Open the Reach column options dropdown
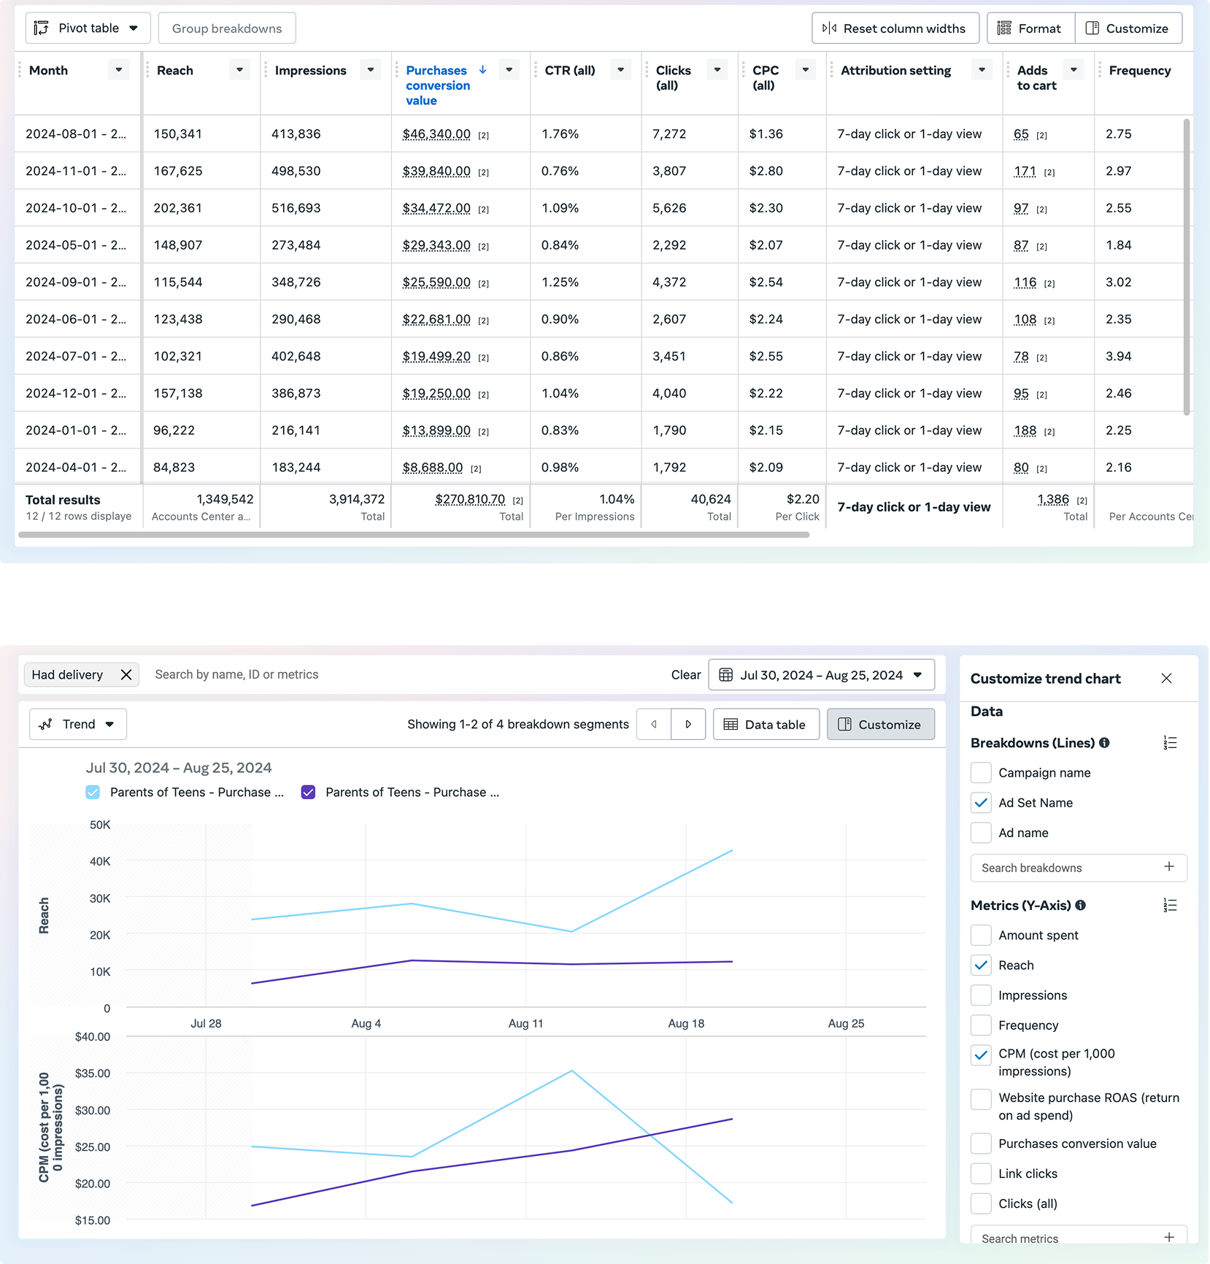This screenshot has height=1264, width=1210. pyautogui.click(x=239, y=70)
